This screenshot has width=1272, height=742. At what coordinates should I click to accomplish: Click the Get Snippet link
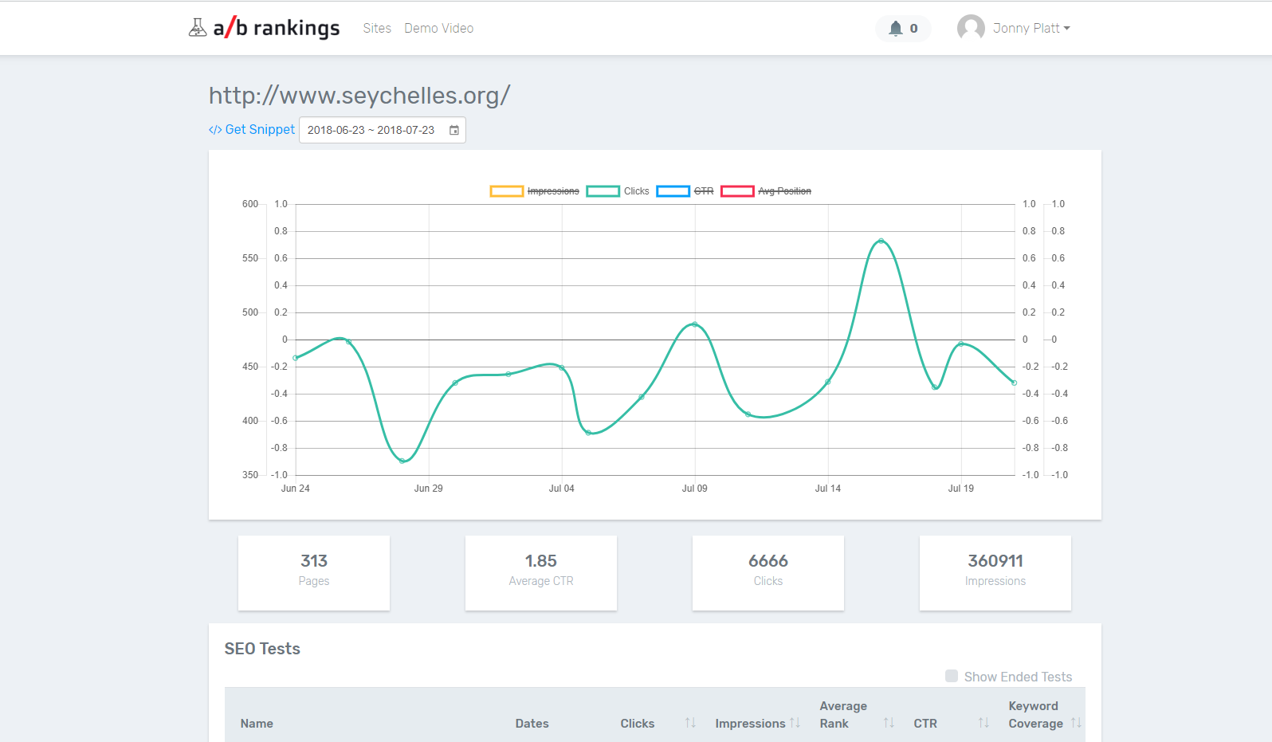(252, 130)
